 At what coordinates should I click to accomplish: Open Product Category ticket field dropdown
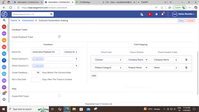click(x=108, y=68)
